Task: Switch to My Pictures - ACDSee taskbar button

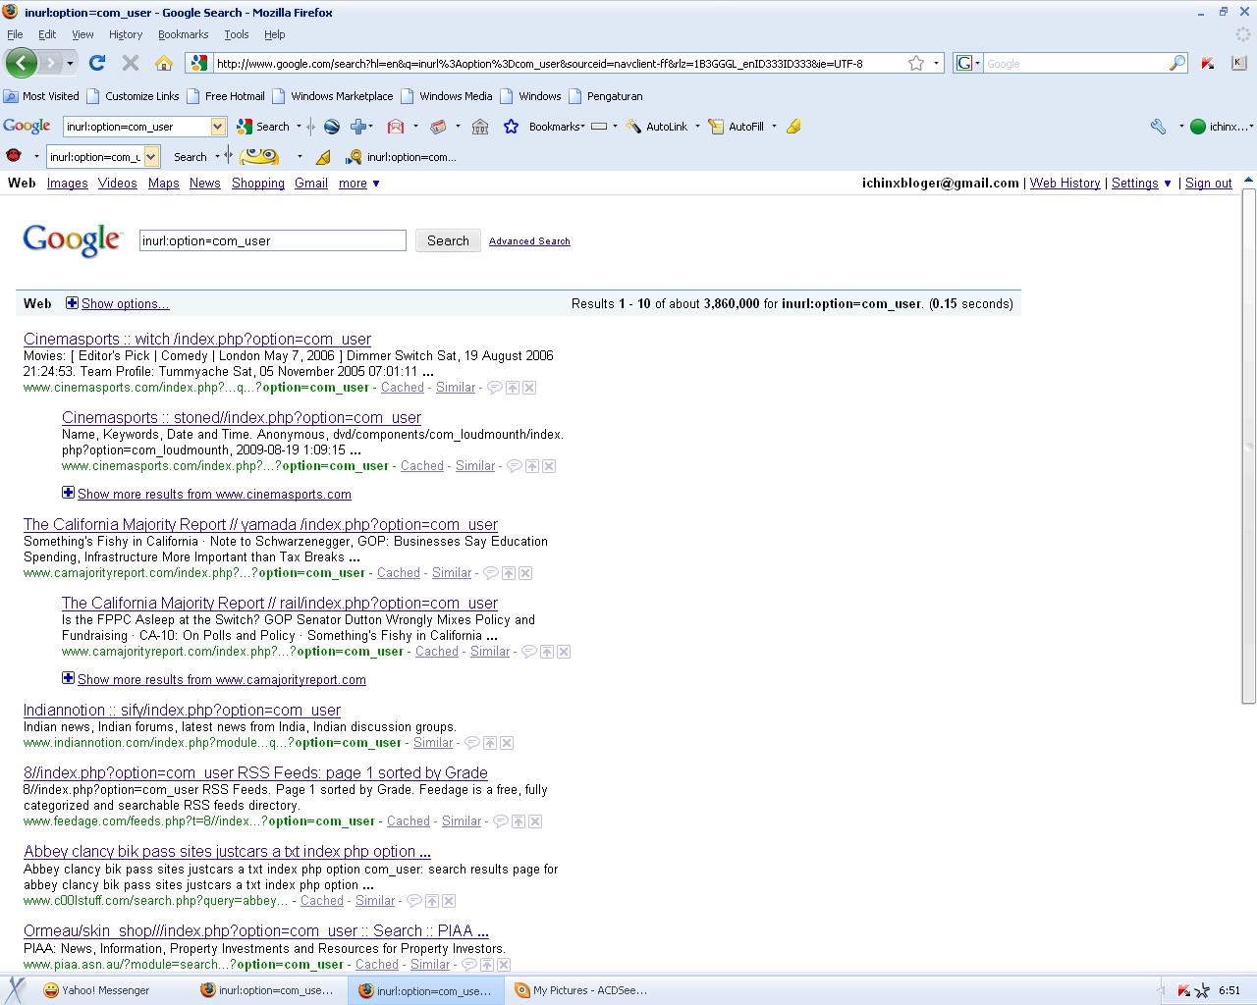Action: tap(581, 990)
